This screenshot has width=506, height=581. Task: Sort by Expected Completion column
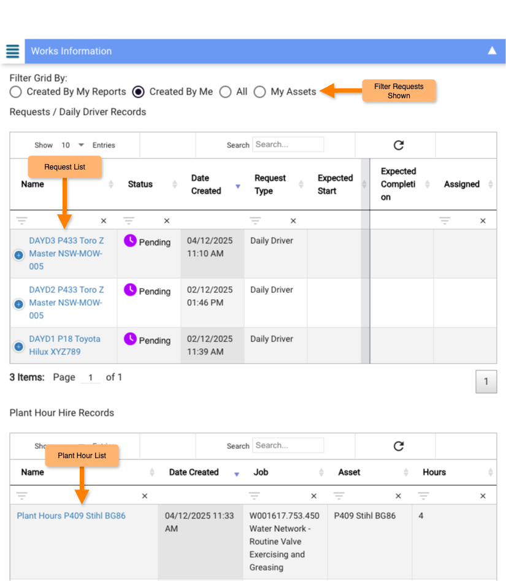coord(427,184)
